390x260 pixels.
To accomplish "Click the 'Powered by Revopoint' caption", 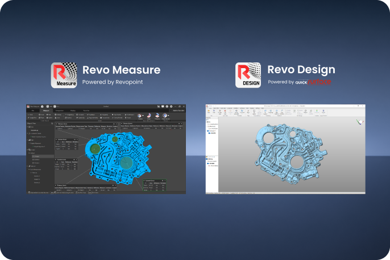I will pyautogui.click(x=113, y=82).
